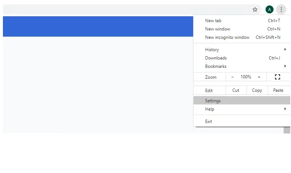This screenshot has height=173, width=291.
Task: Click the Paste button in Edit row
Action: [x=279, y=90]
